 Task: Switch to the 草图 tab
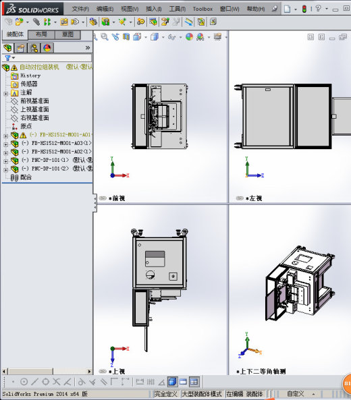click(68, 34)
